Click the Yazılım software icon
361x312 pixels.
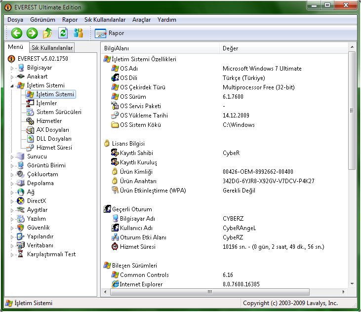tap(21, 219)
